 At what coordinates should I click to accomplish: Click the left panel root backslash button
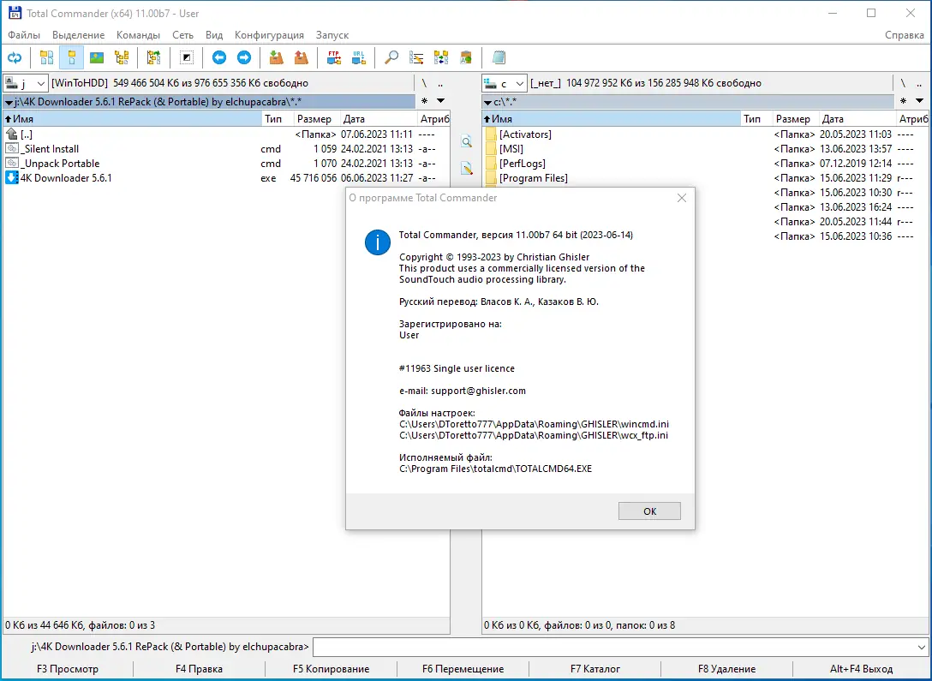[x=424, y=83]
